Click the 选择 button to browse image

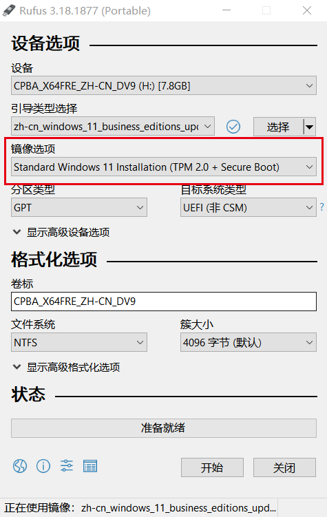coord(278,127)
